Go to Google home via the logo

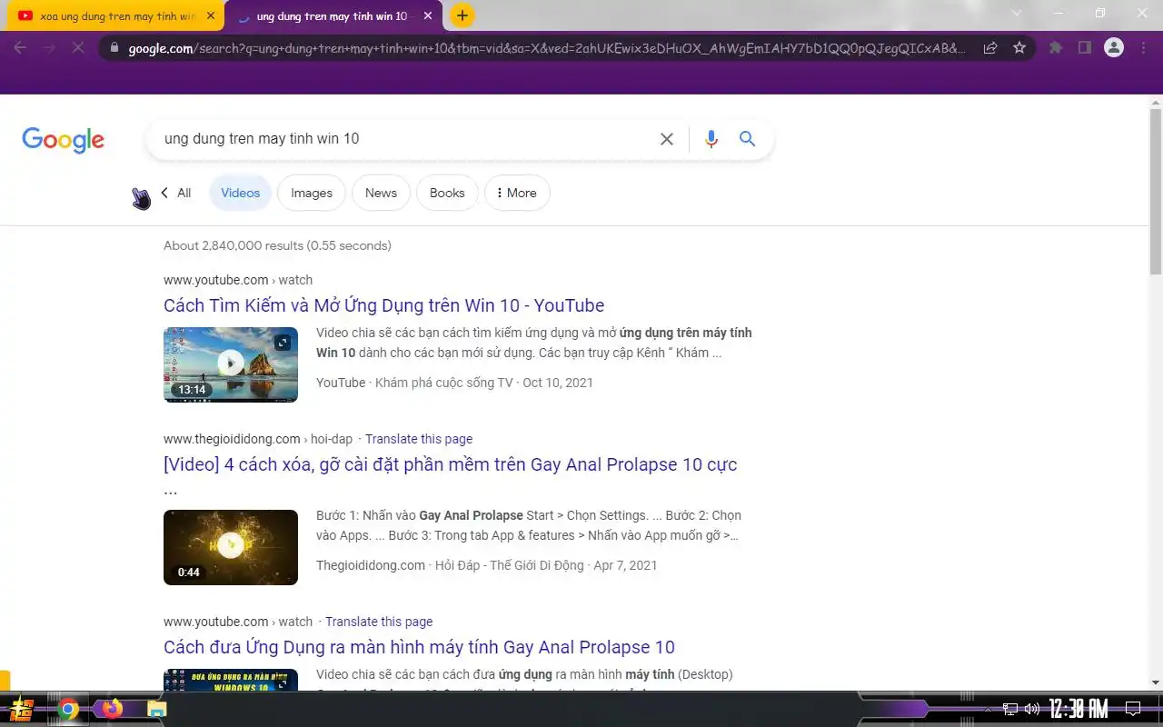pos(64,139)
